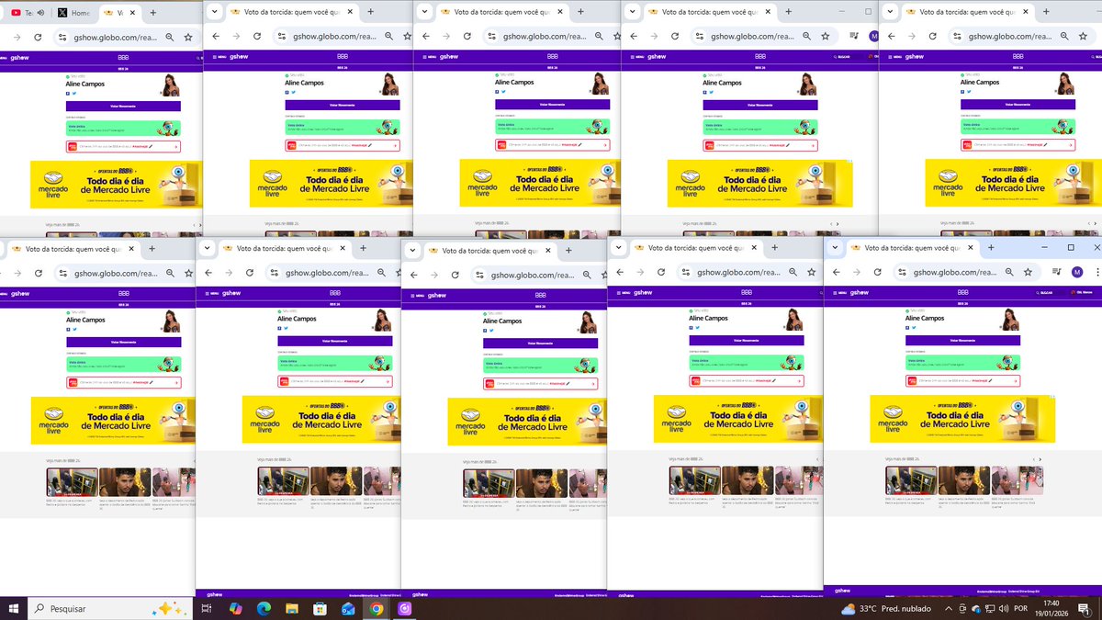The width and height of the screenshot is (1102, 620).
Task: Open profile M avatar in the bottom-right window
Action: 1077,272
